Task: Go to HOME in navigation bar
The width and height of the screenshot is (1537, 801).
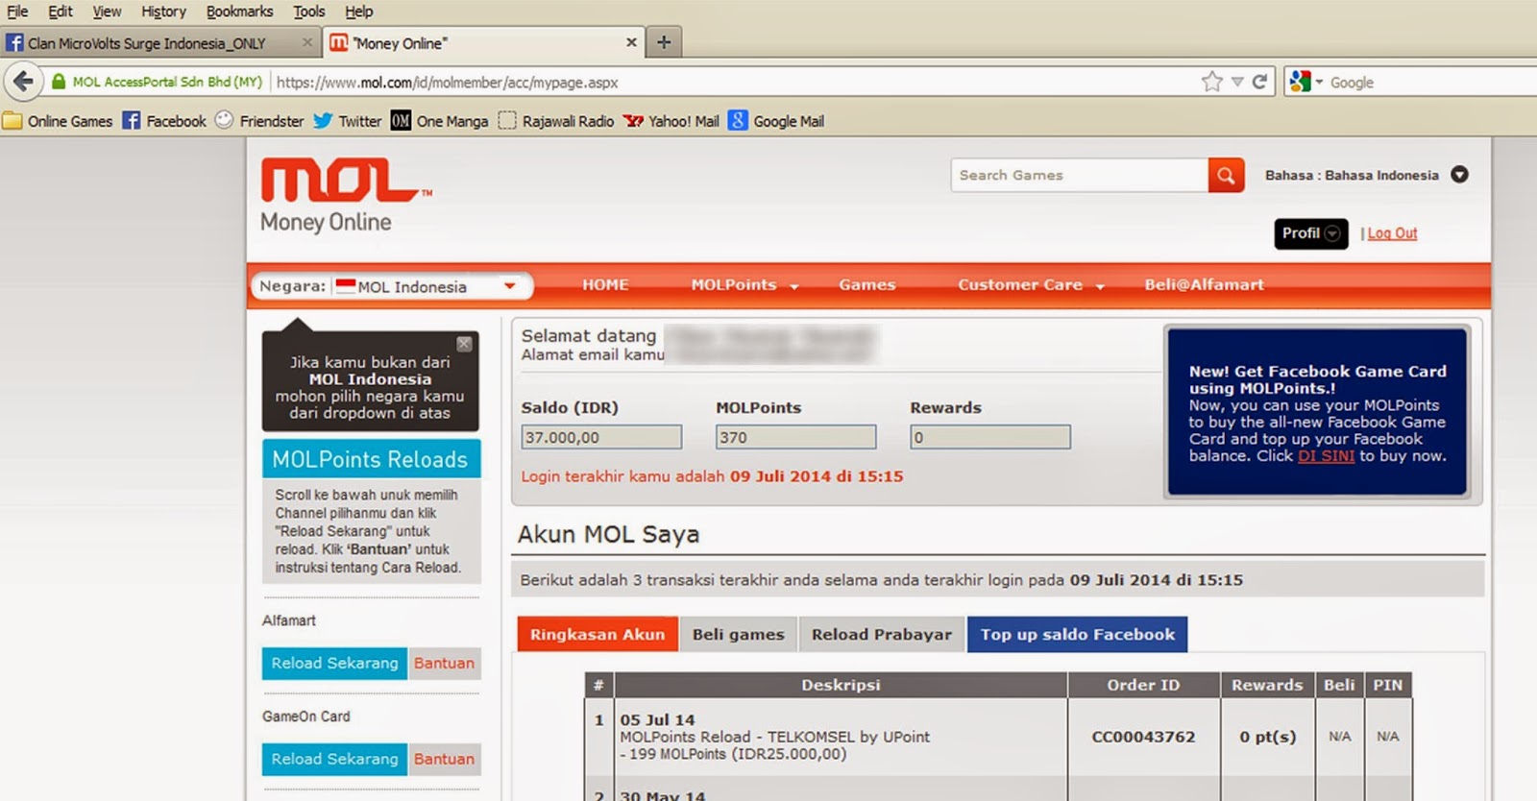Action: pyautogui.click(x=605, y=285)
